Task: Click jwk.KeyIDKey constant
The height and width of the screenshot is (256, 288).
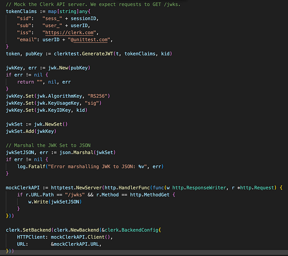Action: [54, 110]
